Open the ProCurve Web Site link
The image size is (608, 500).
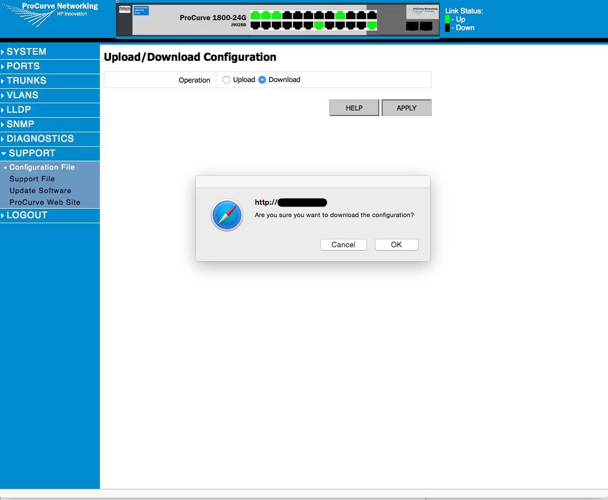[45, 202]
